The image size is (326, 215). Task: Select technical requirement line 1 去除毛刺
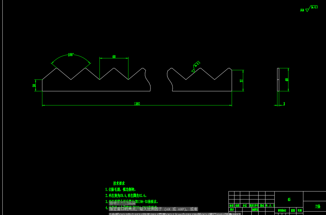(x=121, y=189)
